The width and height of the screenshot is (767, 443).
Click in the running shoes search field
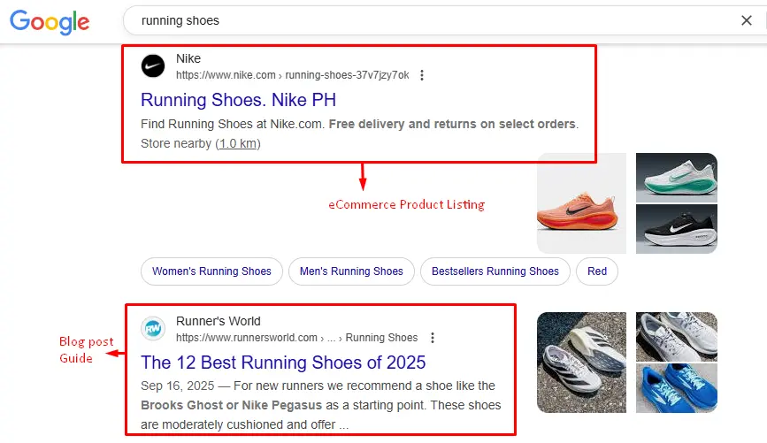coord(425,20)
